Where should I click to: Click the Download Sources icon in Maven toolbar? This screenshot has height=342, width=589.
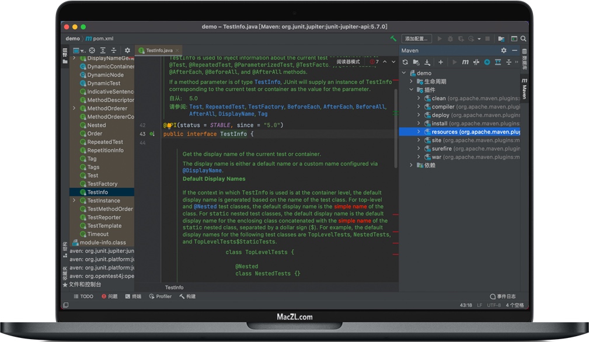tap(427, 62)
